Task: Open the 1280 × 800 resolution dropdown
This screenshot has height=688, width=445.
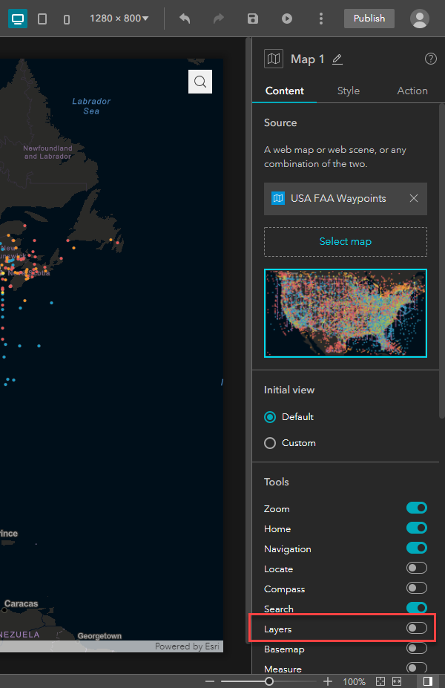Action: click(119, 19)
